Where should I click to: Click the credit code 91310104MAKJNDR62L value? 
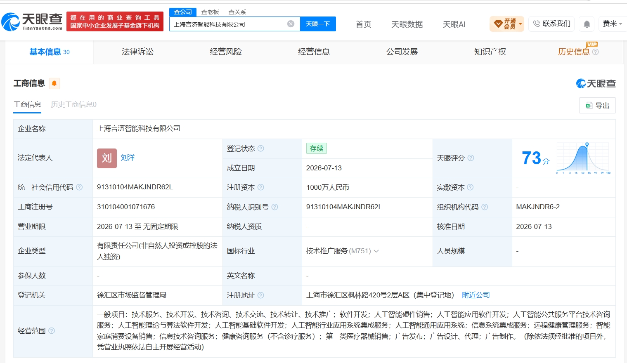coord(135,187)
